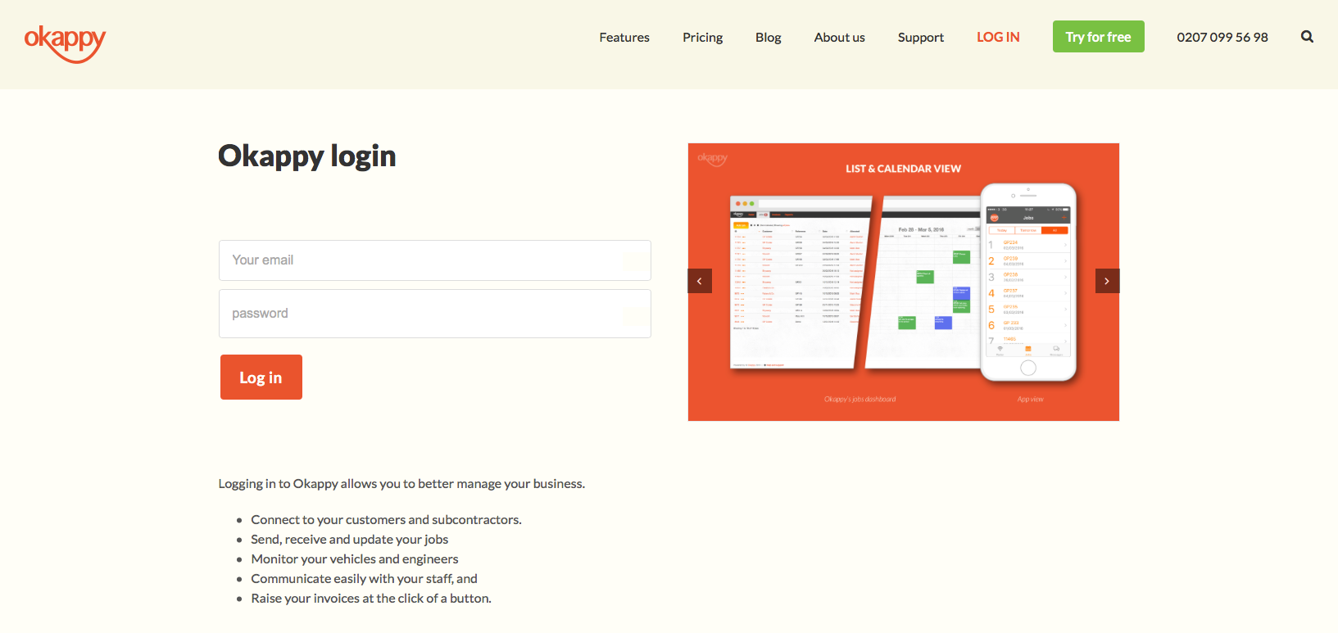Viewport: 1338px width, 633px height.
Task: Open the Features menu item
Action: (x=624, y=38)
